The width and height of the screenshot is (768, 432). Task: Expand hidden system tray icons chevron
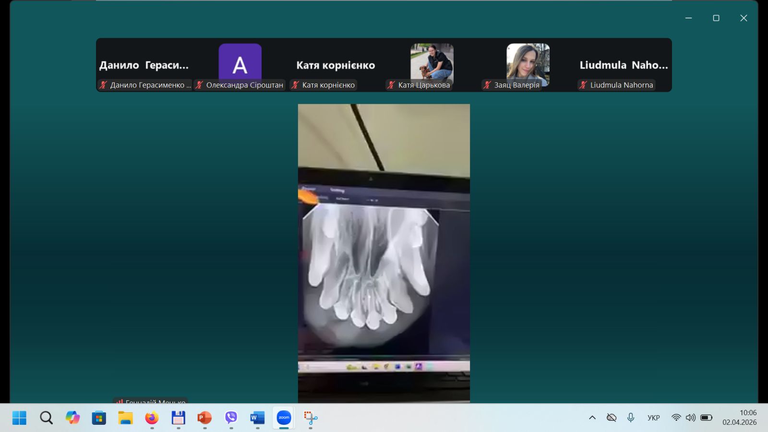pyautogui.click(x=592, y=418)
